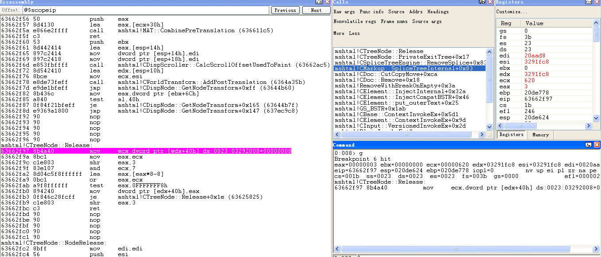Select frame mshtml!GS_BSTR+0x1ab
Viewport: 602px width, 257px height.
pos(409,109)
